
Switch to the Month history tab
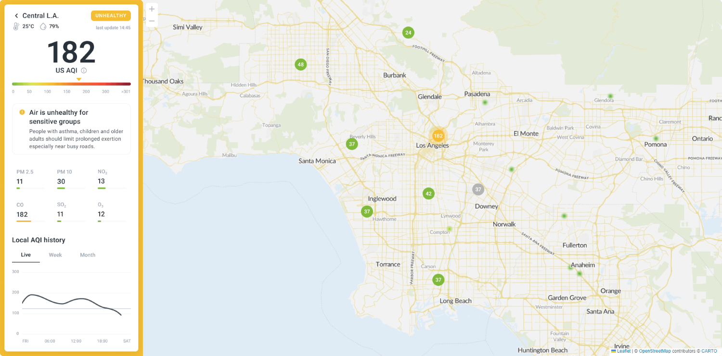tap(88, 255)
